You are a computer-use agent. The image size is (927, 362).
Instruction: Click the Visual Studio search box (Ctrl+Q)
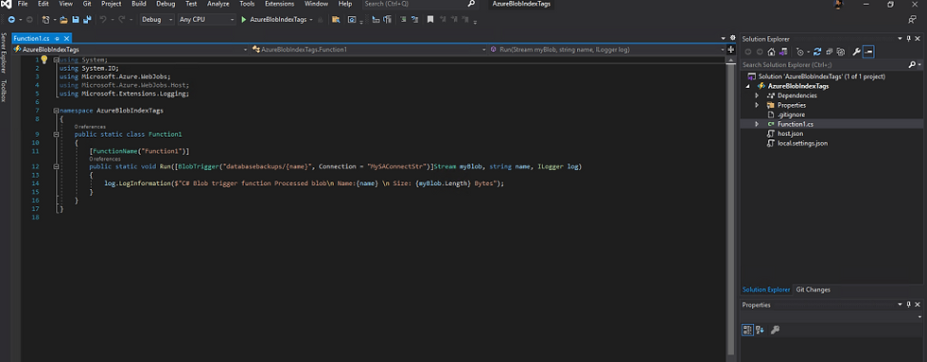pyautogui.click(x=419, y=4)
